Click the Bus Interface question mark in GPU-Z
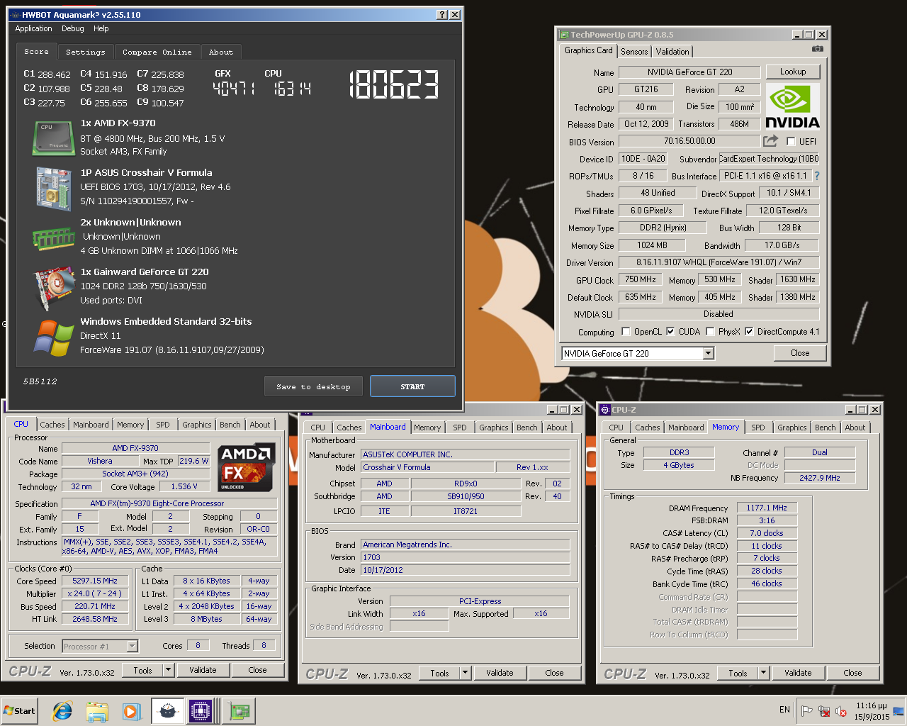 point(817,176)
